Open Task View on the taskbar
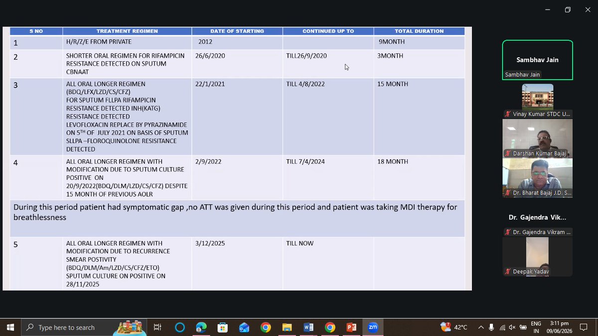The height and width of the screenshot is (336, 598). coord(157,327)
